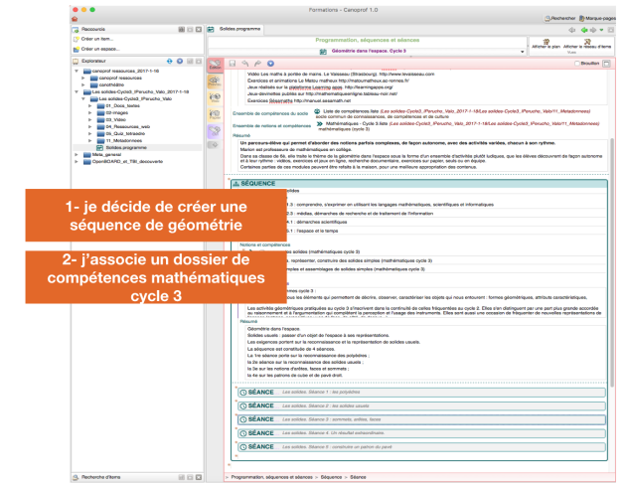Select Solides.programme in the explorer tree

[124, 146]
